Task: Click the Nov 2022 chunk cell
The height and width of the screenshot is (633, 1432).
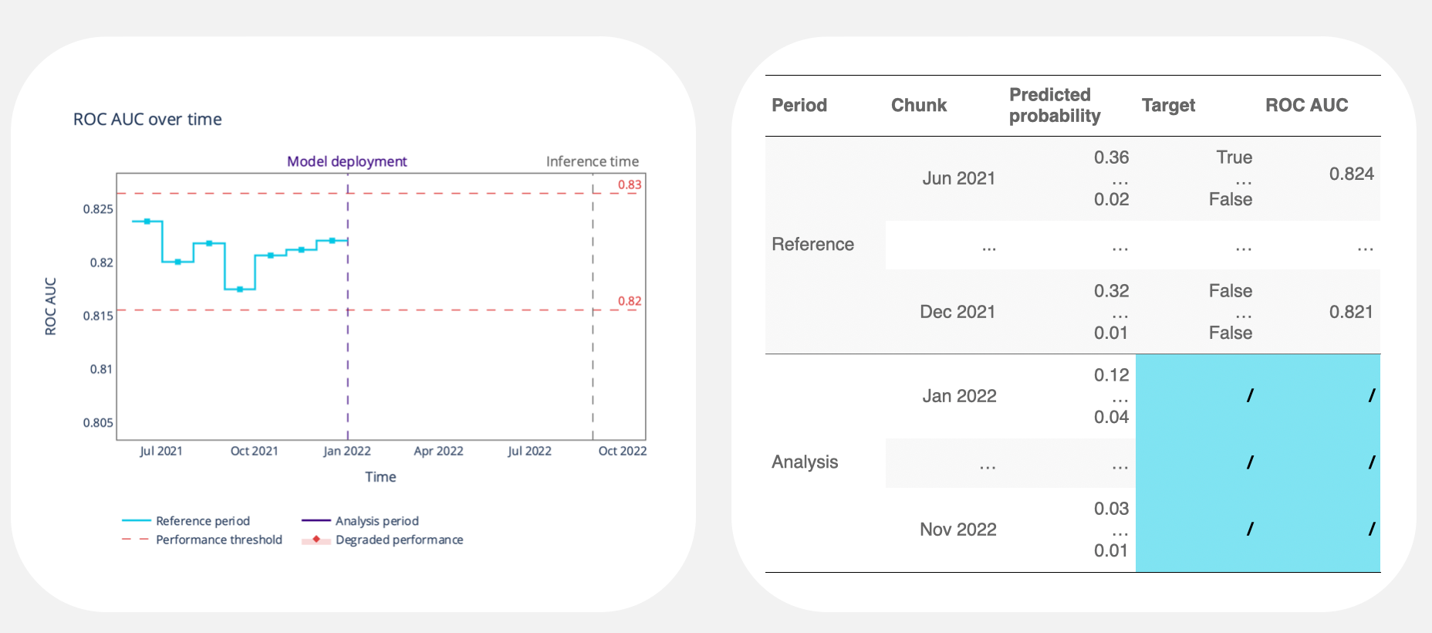Action: point(957,530)
